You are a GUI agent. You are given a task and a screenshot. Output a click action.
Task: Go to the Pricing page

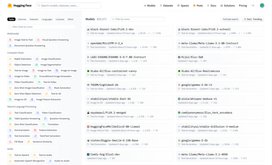(x=243, y=6)
